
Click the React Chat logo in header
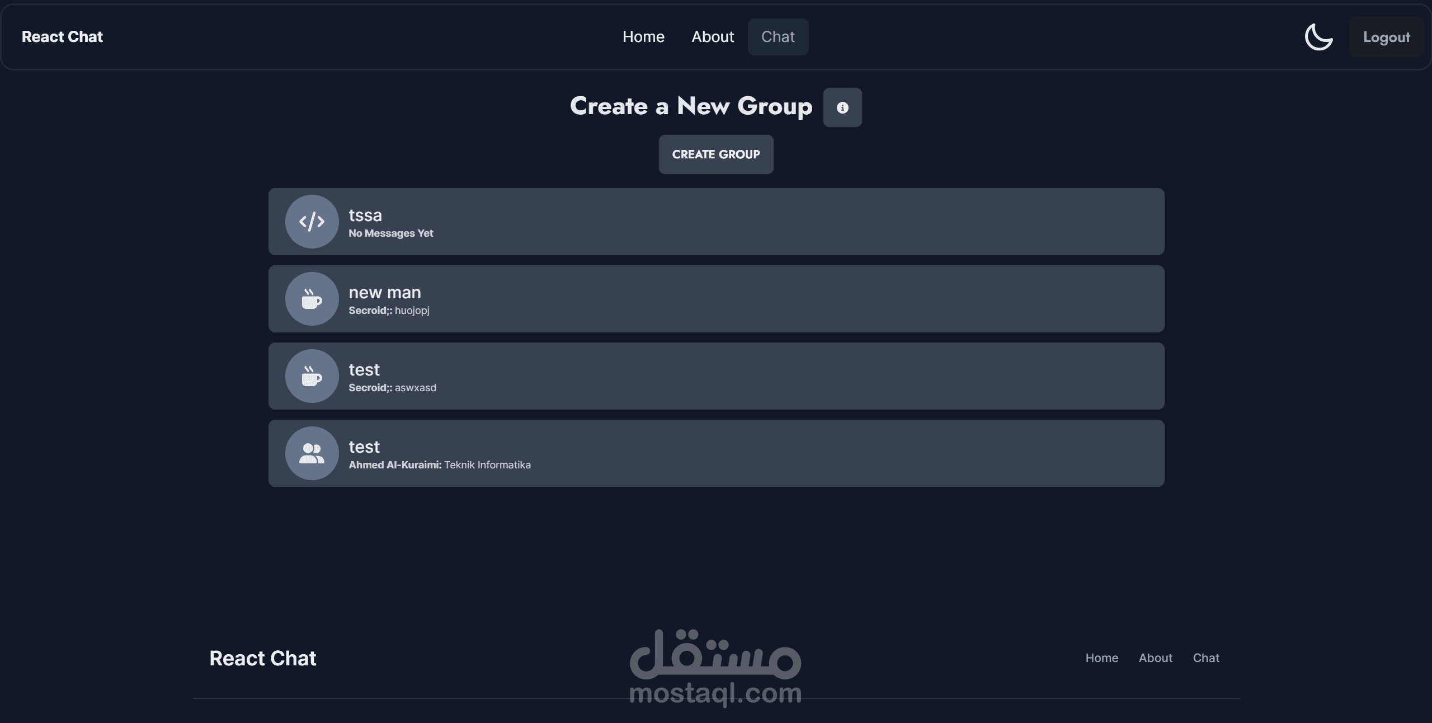tap(62, 37)
